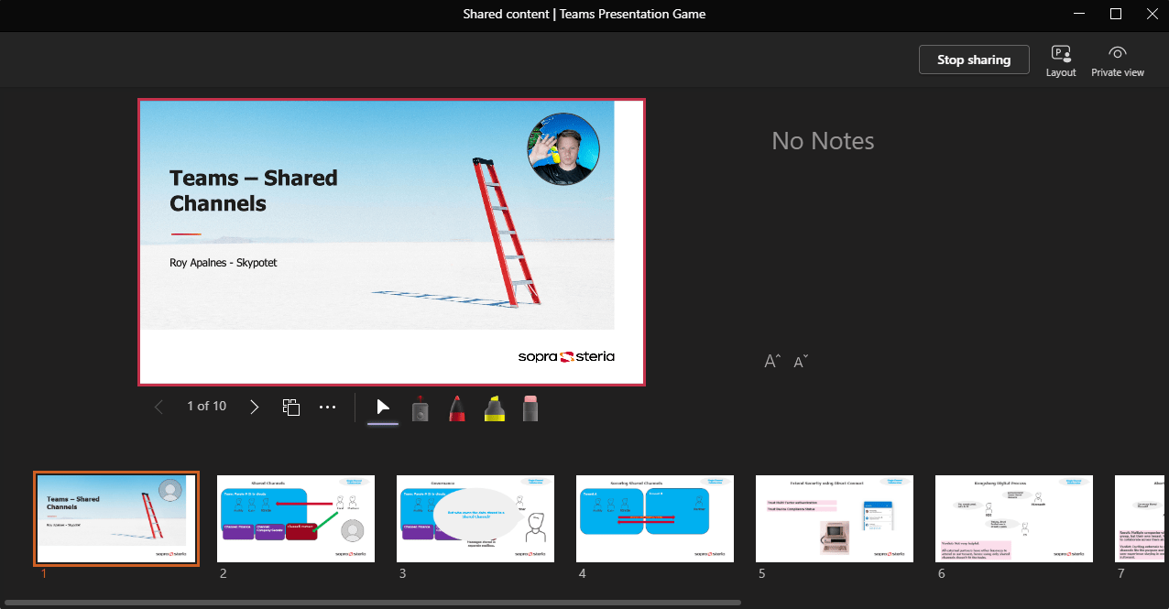Select the red pen annotation tool
Viewport: 1169px width, 609px height.
[456, 407]
